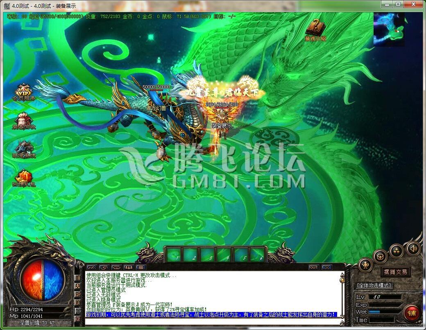The image size is (426, 330).
Task: Click the chat line 当前服务器运行于测试模式
Action: tap(117, 285)
